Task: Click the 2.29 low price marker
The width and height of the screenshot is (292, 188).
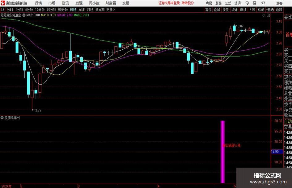Action: pyautogui.click(x=38, y=110)
